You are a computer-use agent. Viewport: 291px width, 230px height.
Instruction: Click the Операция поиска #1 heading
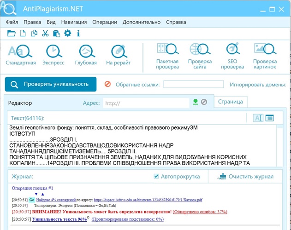[x=32, y=188]
